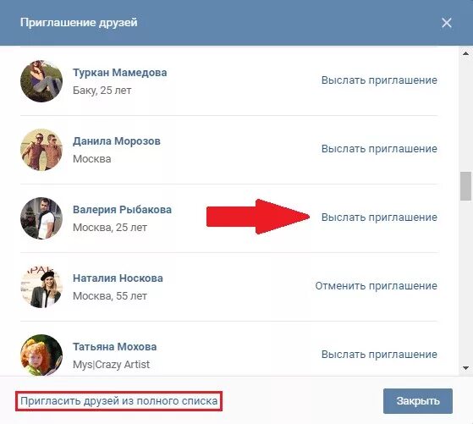
Task: Cancel invitation for Наталия Носкова
Action: [377, 286]
